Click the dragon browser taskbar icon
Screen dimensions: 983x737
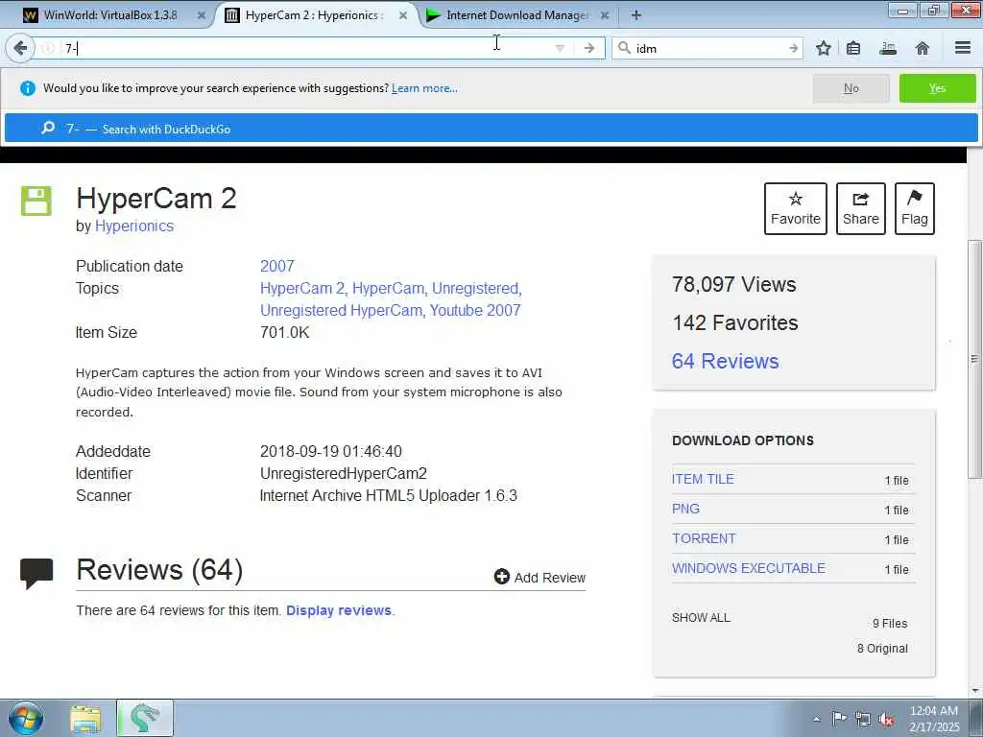[x=145, y=718]
